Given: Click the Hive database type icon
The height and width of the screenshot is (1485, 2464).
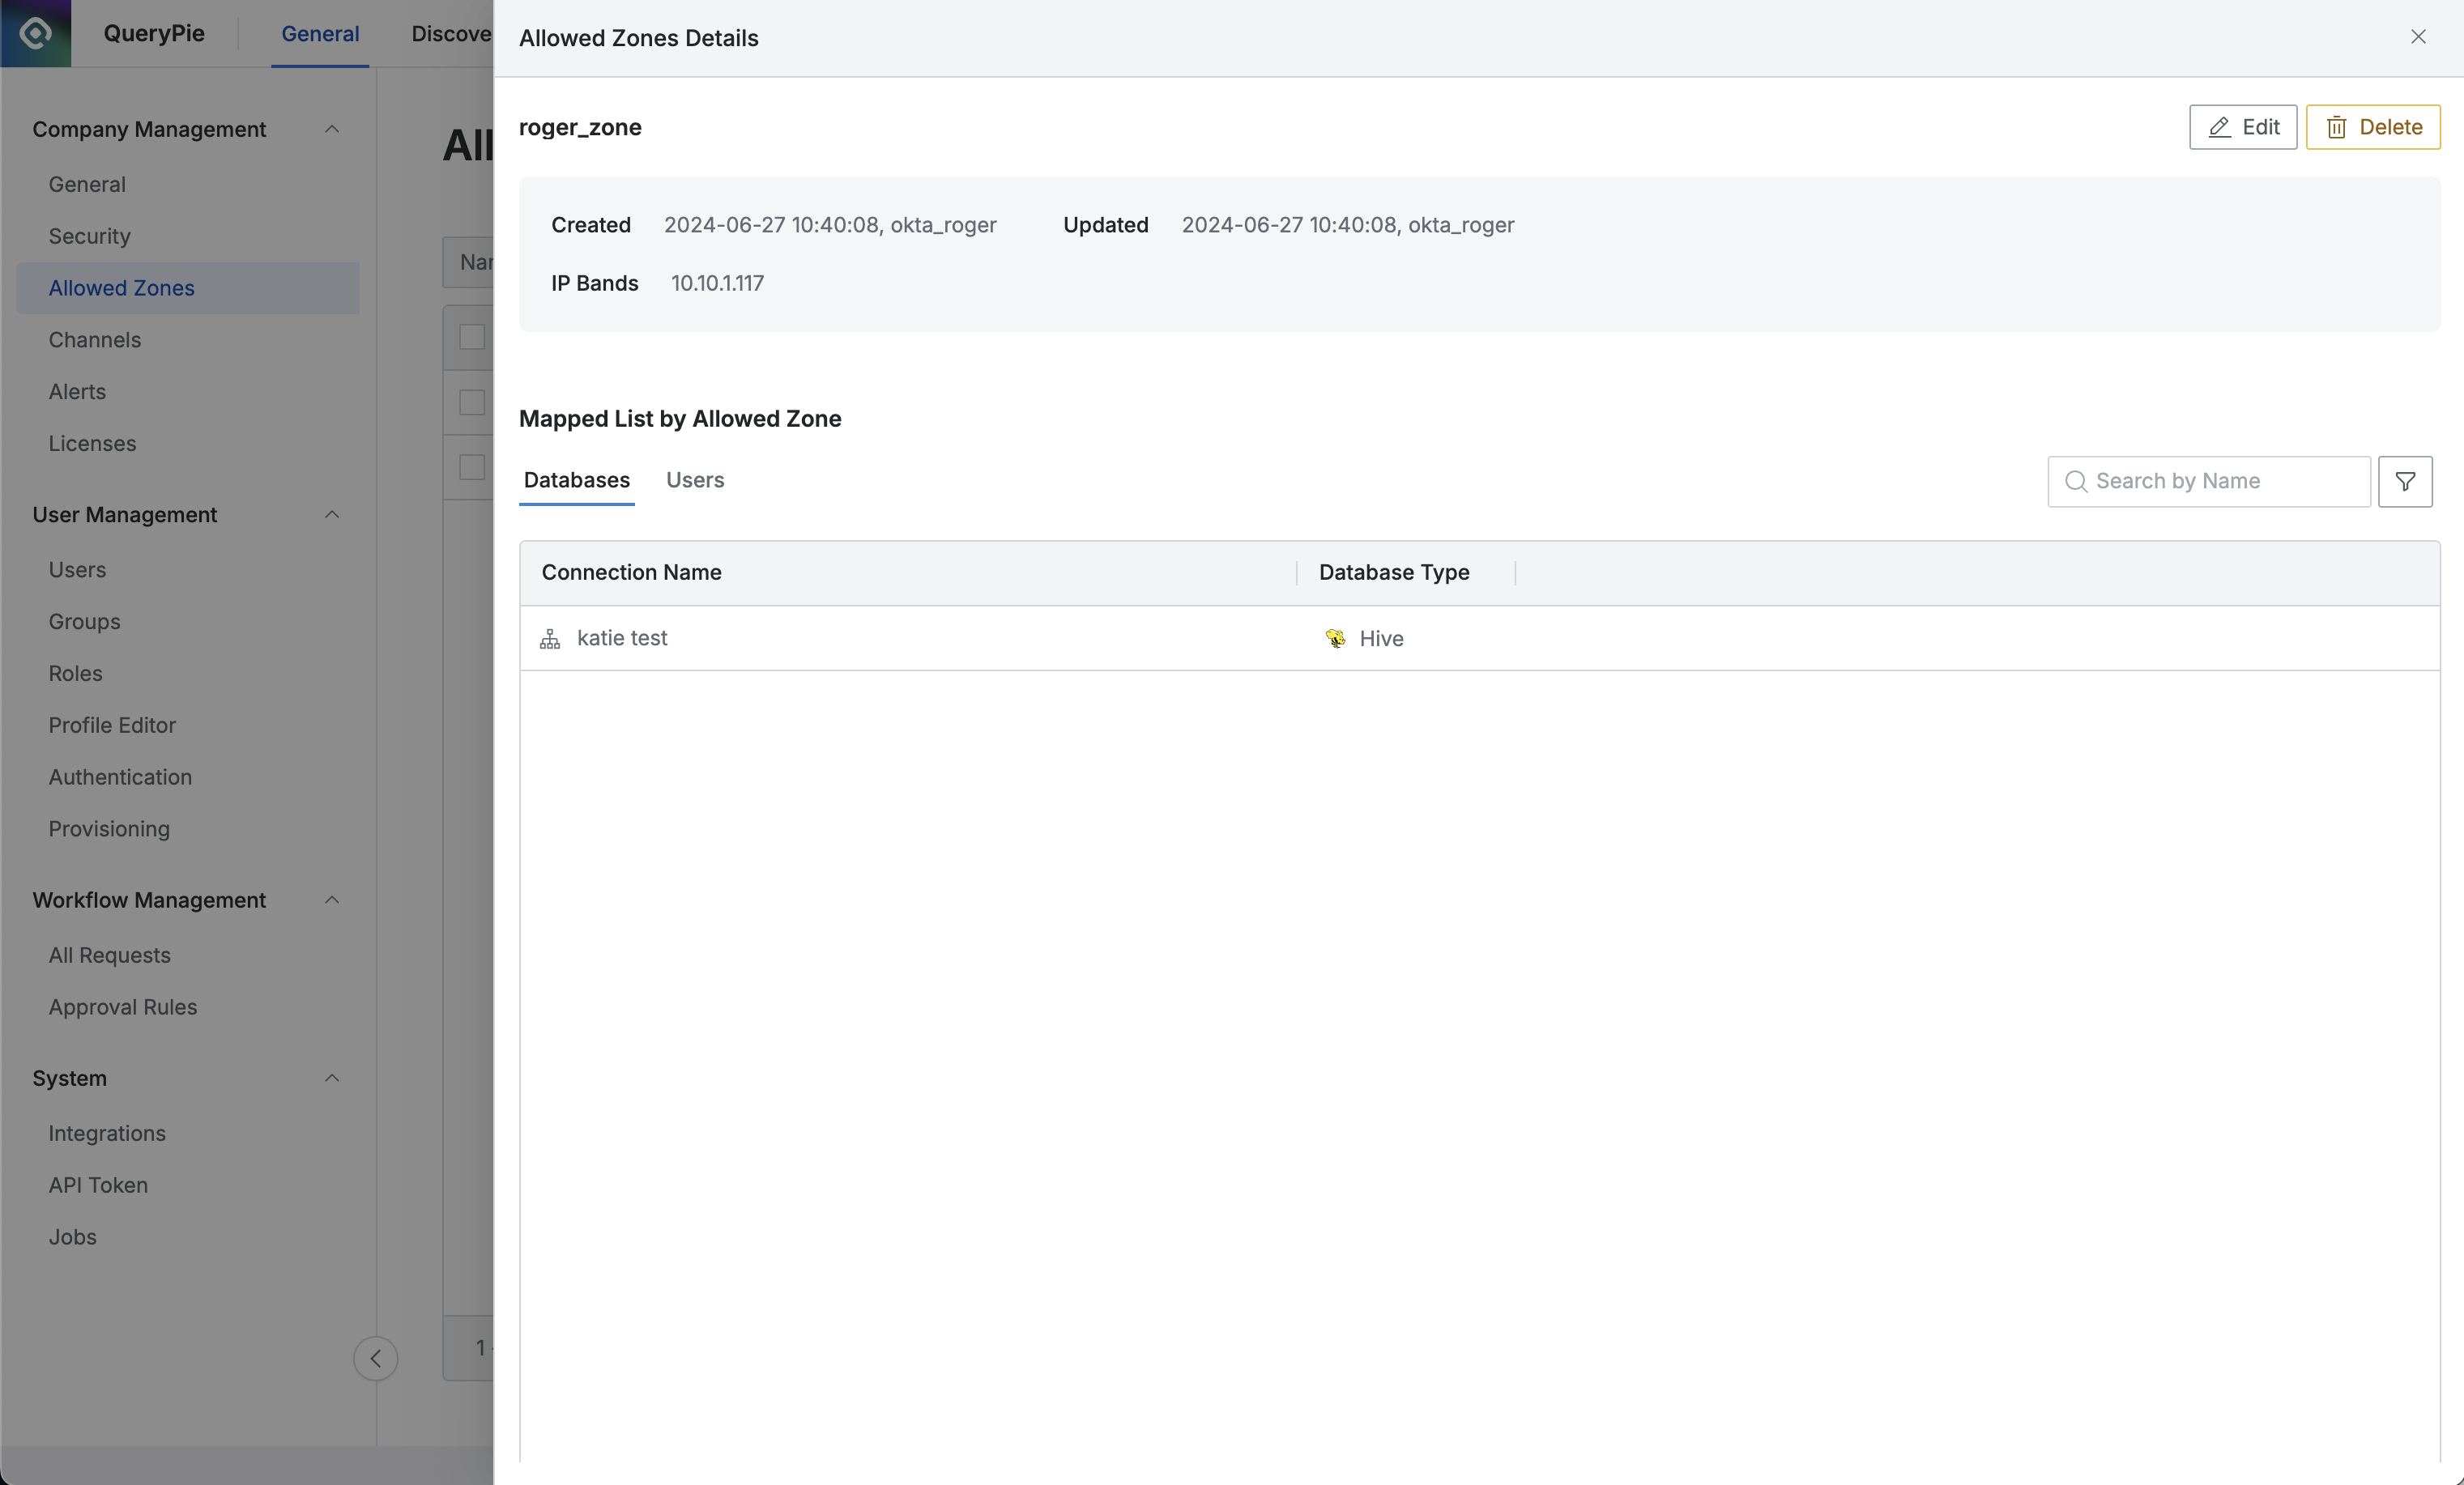Looking at the screenshot, I should [1335, 639].
